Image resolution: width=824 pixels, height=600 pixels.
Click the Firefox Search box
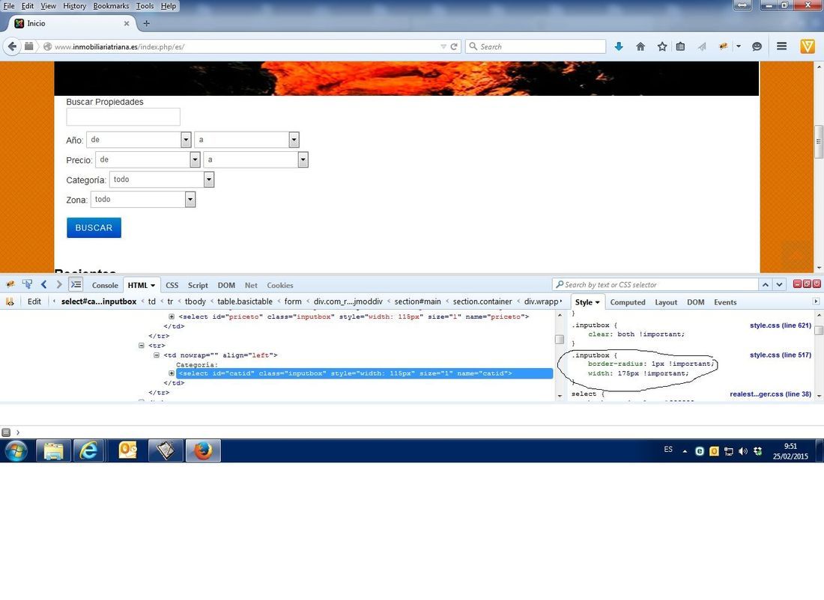536,46
